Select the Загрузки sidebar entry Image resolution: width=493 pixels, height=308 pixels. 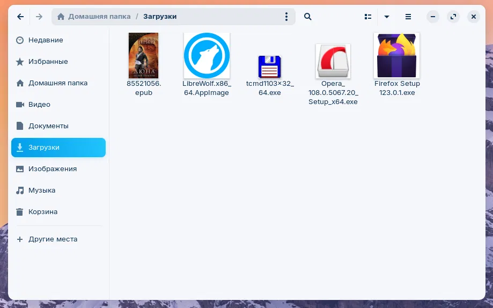pos(58,147)
